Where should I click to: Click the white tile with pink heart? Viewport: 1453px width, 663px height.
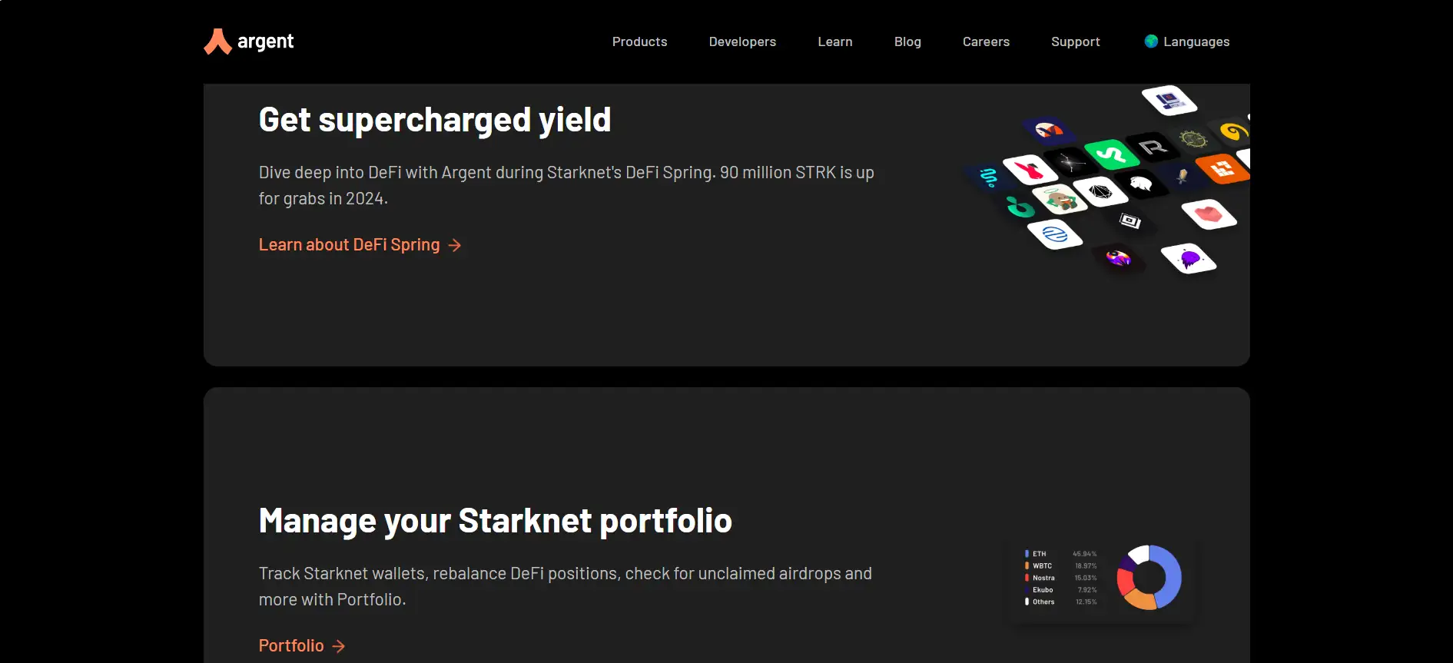click(x=1209, y=214)
